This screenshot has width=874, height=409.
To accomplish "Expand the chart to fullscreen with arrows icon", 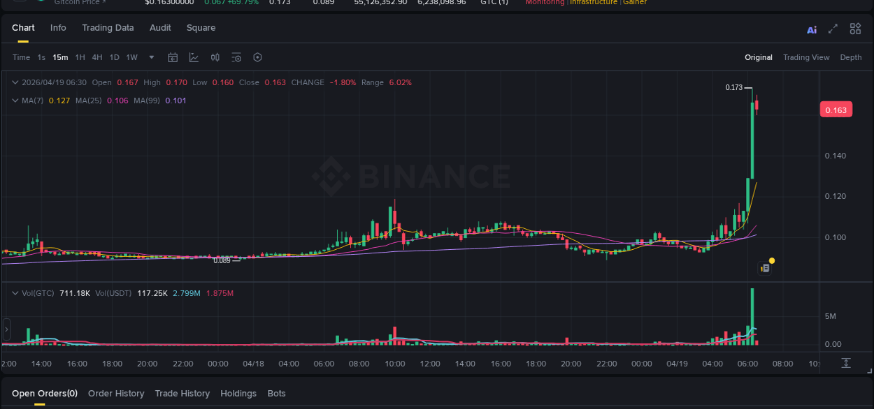I will (833, 29).
